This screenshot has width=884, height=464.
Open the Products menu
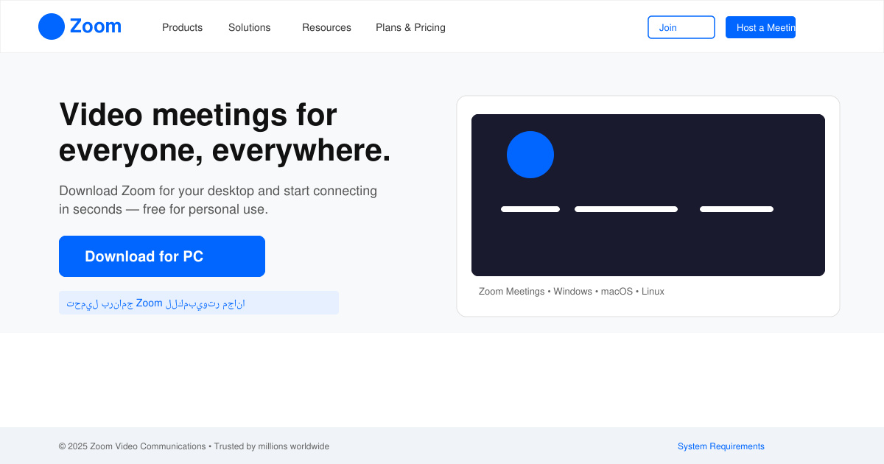[x=182, y=27]
